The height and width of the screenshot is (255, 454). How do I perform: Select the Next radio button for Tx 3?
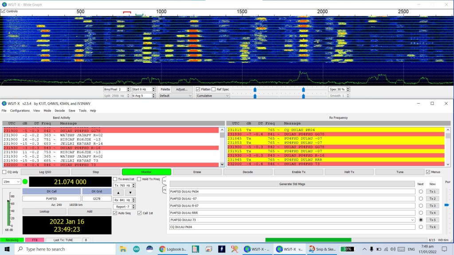[x=421, y=205]
